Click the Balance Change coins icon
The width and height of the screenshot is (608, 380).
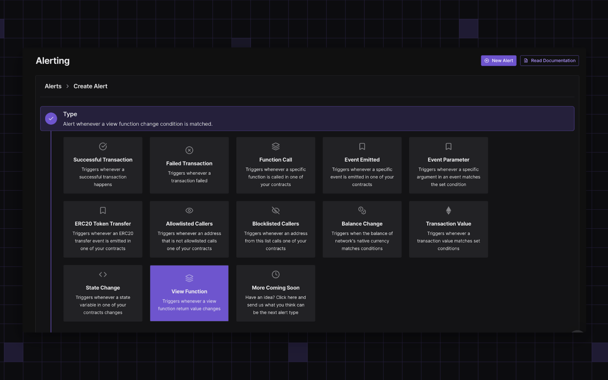tap(362, 210)
